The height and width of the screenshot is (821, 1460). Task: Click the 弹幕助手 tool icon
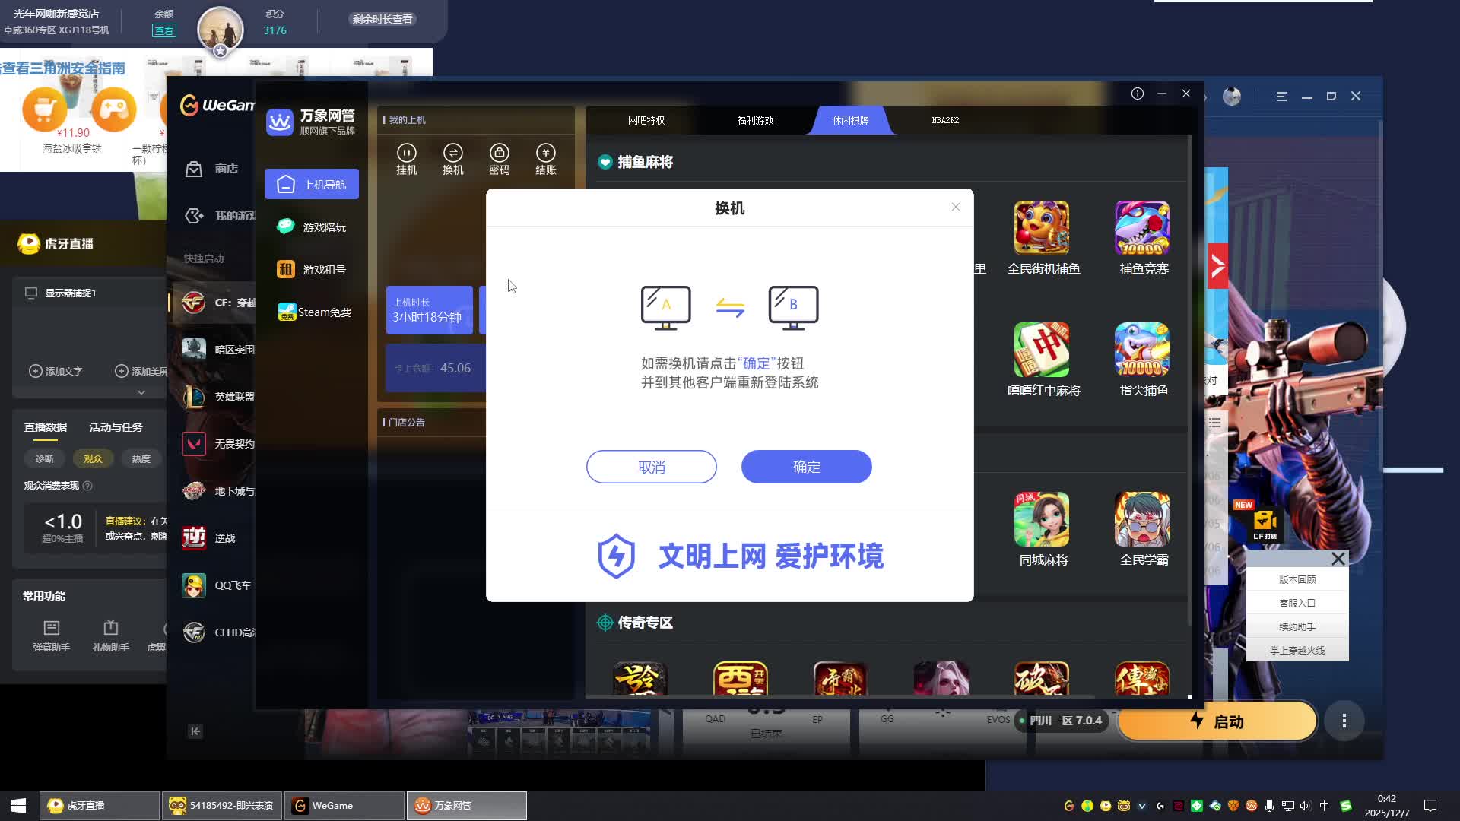[x=51, y=628]
